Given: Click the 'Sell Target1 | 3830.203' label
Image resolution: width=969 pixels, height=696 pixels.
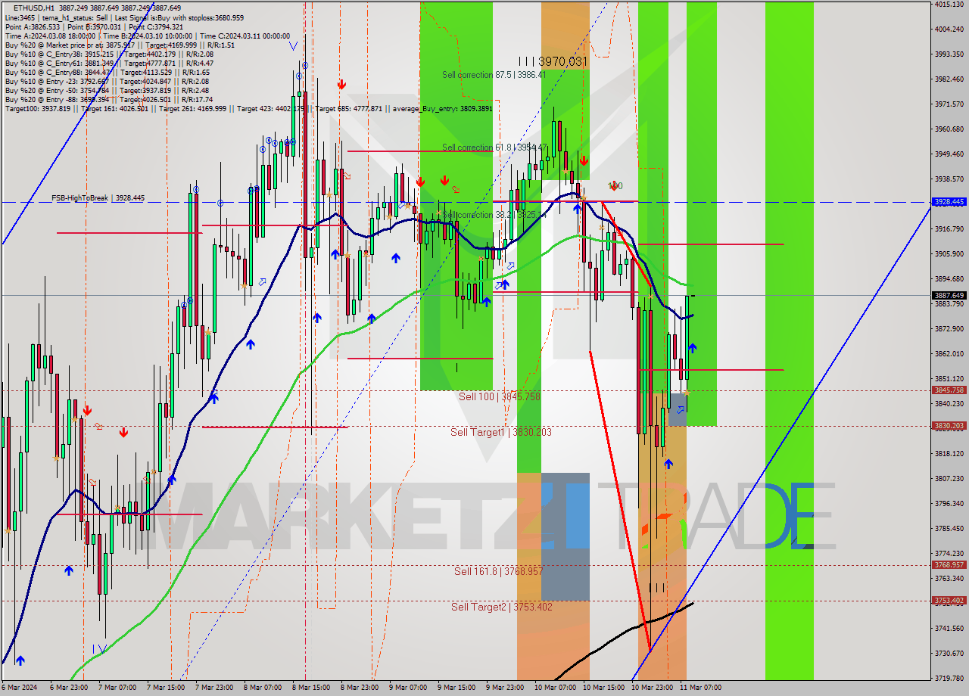Looking at the screenshot, I should [x=501, y=432].
